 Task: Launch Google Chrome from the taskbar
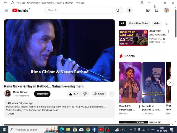[88, 130]
